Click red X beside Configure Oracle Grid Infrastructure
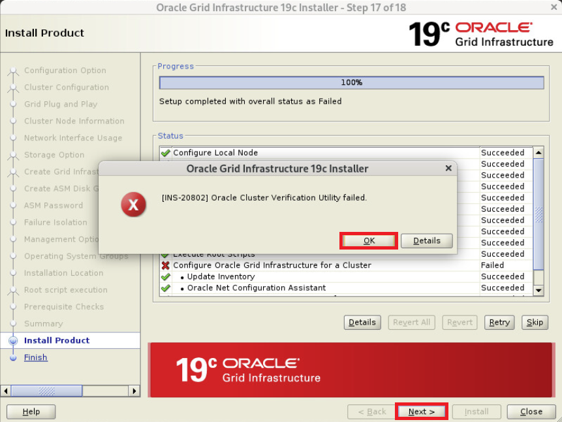 pyautogui.click(x=165, y=265)
